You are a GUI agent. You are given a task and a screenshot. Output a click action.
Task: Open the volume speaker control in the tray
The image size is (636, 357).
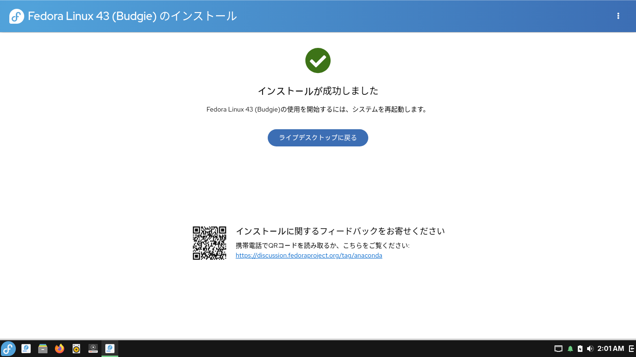click(590, 349)
